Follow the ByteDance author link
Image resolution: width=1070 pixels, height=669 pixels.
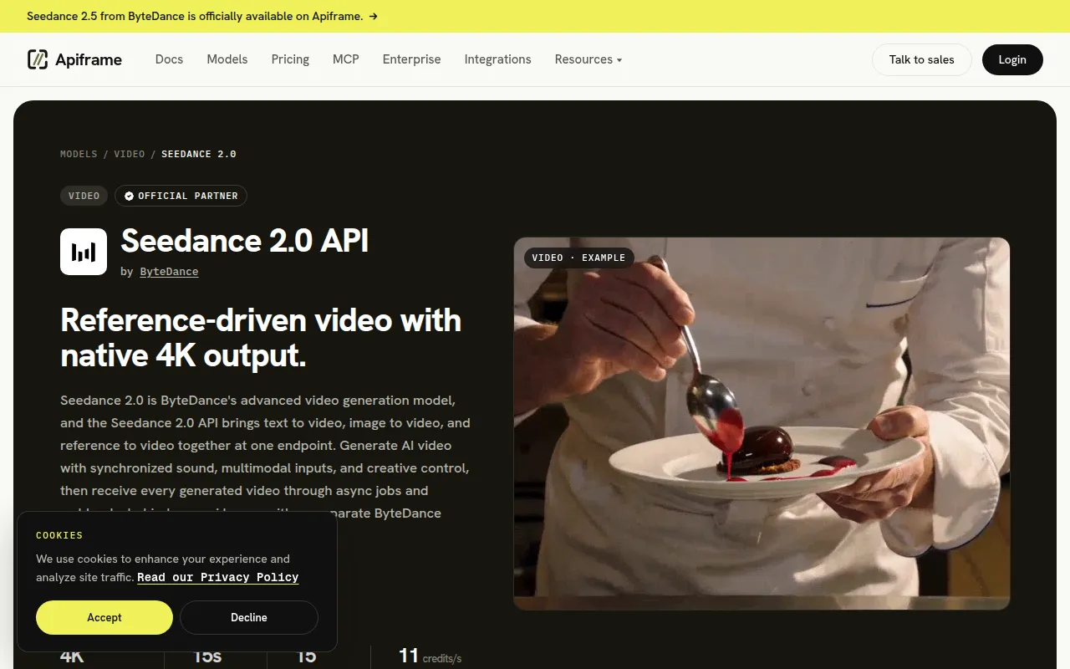[x=169, y=272]
